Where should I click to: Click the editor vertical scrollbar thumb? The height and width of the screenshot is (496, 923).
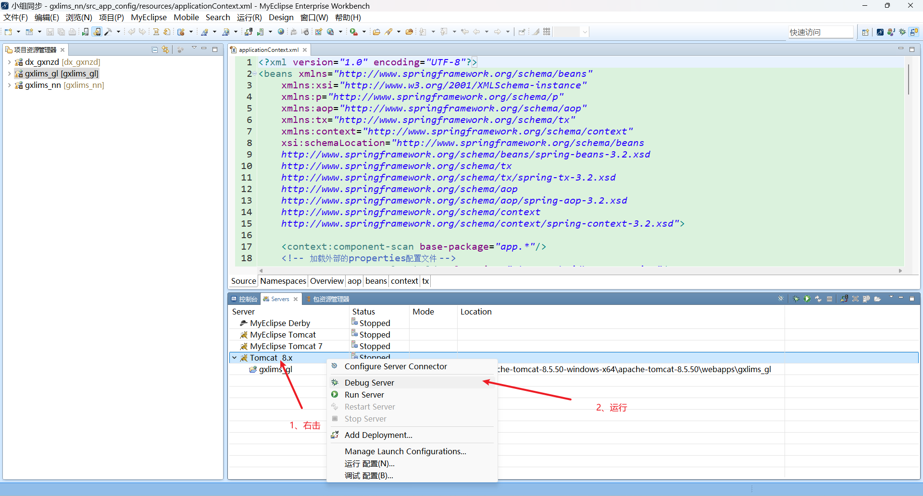908,80
